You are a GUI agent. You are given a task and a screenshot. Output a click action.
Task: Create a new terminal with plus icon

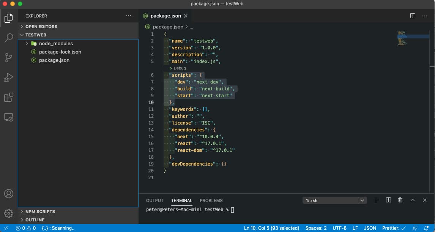tap(376, 200)
